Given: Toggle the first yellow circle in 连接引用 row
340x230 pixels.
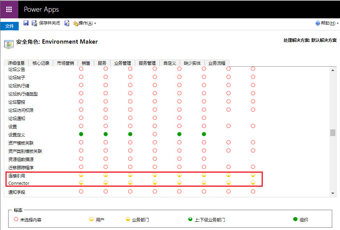Looking at the screenshot, I should point(81,175).
